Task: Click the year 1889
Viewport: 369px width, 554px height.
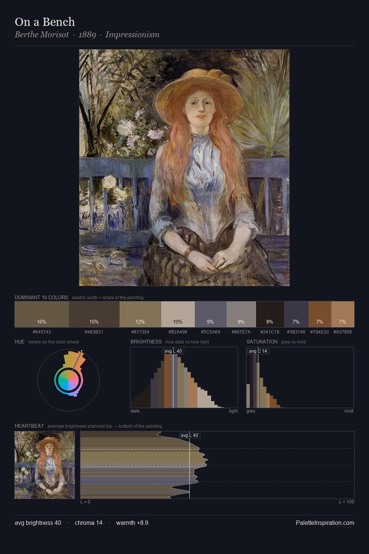Action: pyautogui.click(x=87, y=34)
